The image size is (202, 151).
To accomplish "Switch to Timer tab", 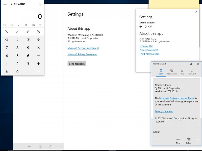I will (x=182, y=72).
